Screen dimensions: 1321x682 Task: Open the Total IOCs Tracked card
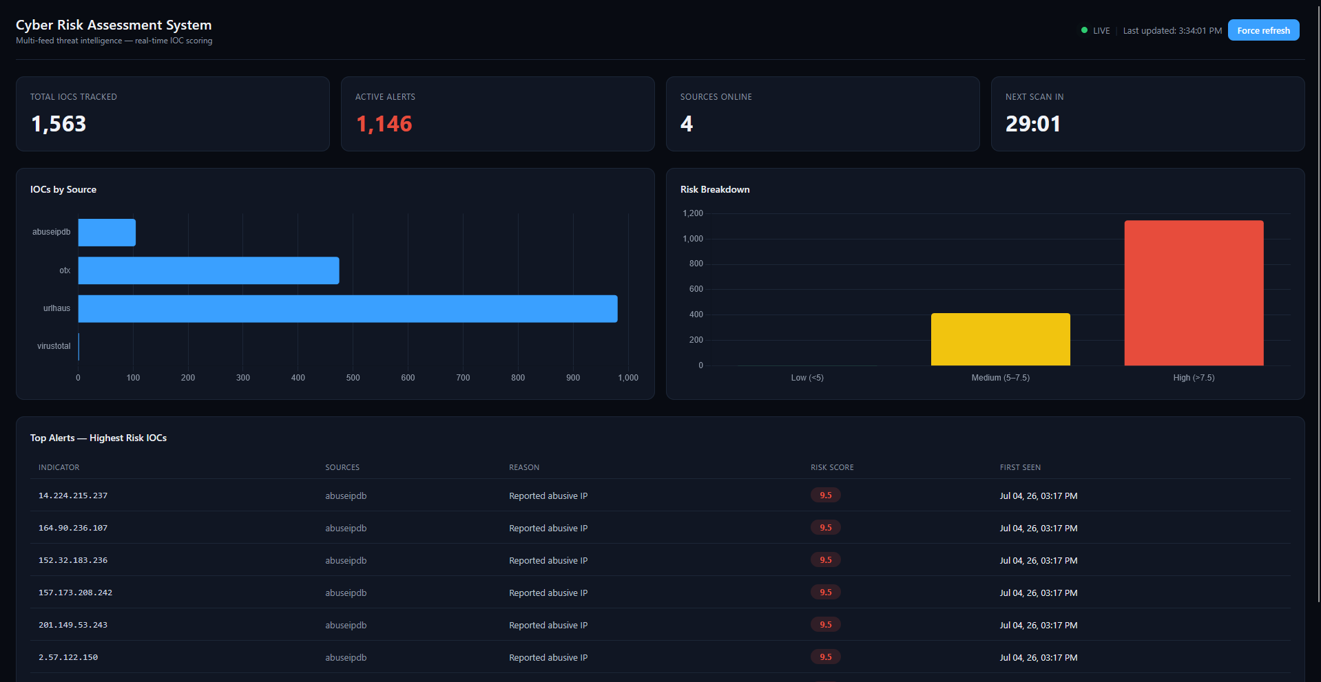[173, 114]
